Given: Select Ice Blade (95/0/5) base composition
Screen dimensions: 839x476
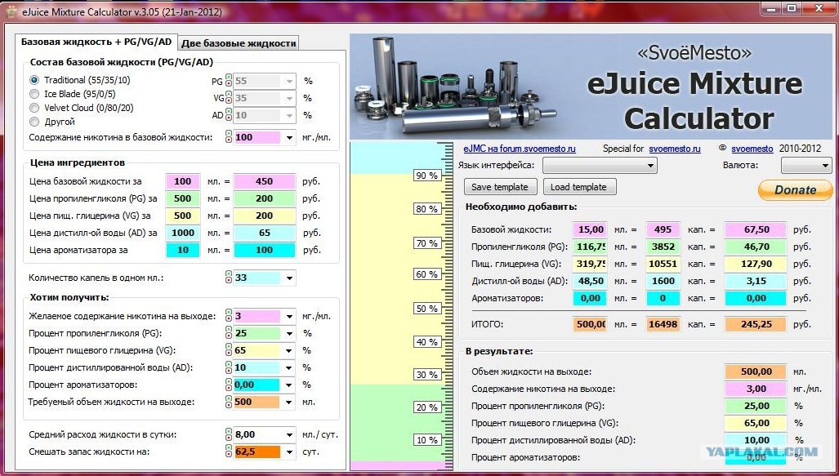Looking at the screenshot, I should click(x=34, y=94).
